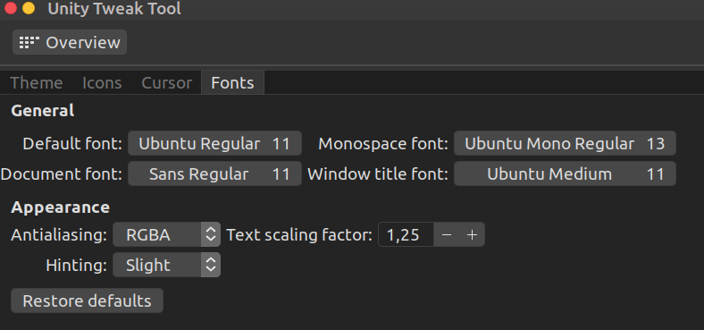704x330 pixels.
Task: Click the grid icon on Overview button
Action: point(29,42)
